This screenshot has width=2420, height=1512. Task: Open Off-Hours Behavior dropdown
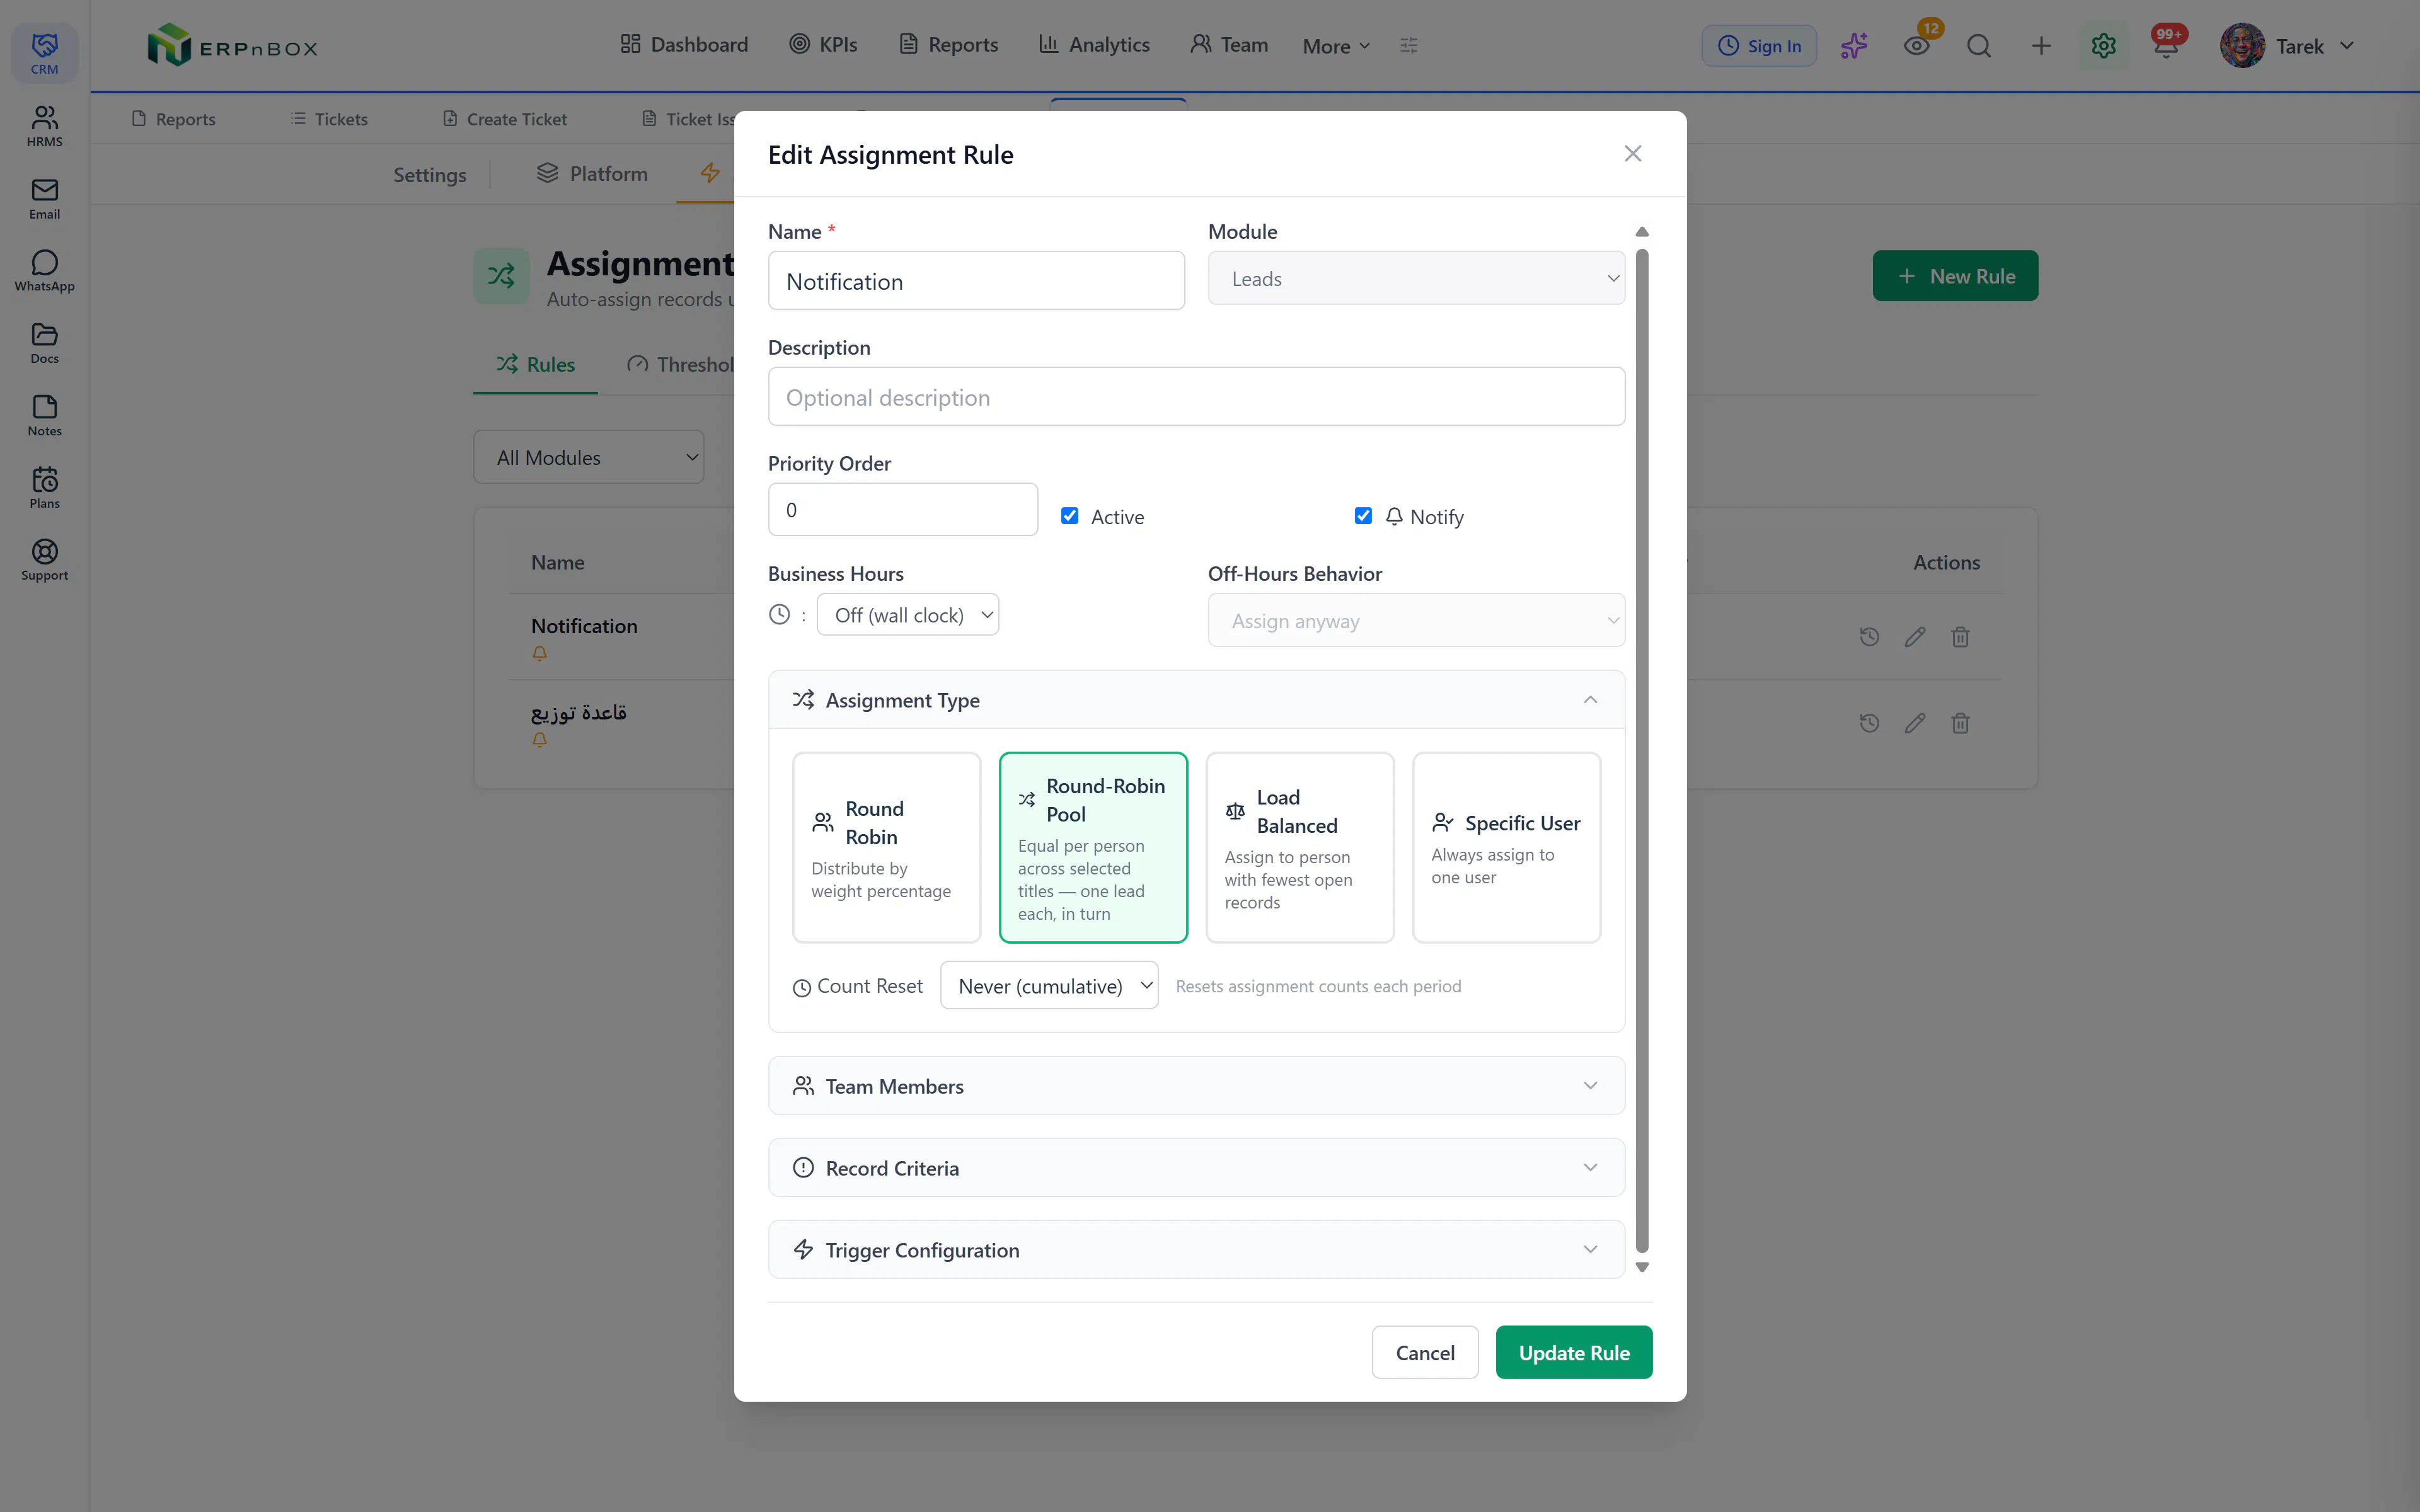[x=1416, y=620]
